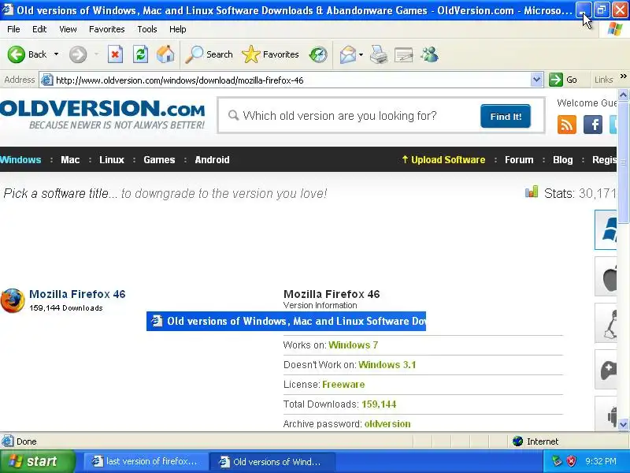Click the Internet zone status bar globe
The image size is (630, 473).
tap(518, 441)
